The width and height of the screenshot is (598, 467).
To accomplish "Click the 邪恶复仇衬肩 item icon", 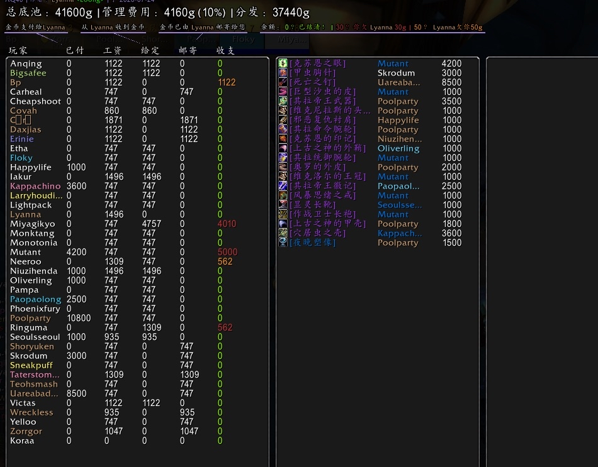I will tap(283, 120).
